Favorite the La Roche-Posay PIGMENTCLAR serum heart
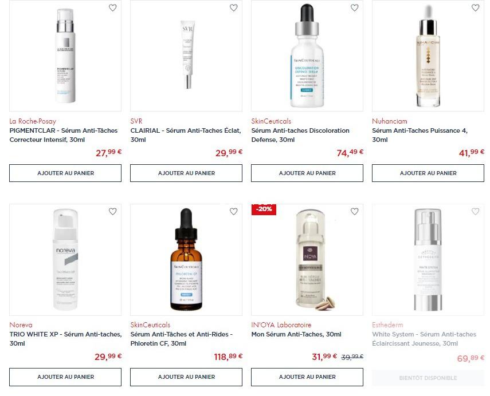 (112, 8)
